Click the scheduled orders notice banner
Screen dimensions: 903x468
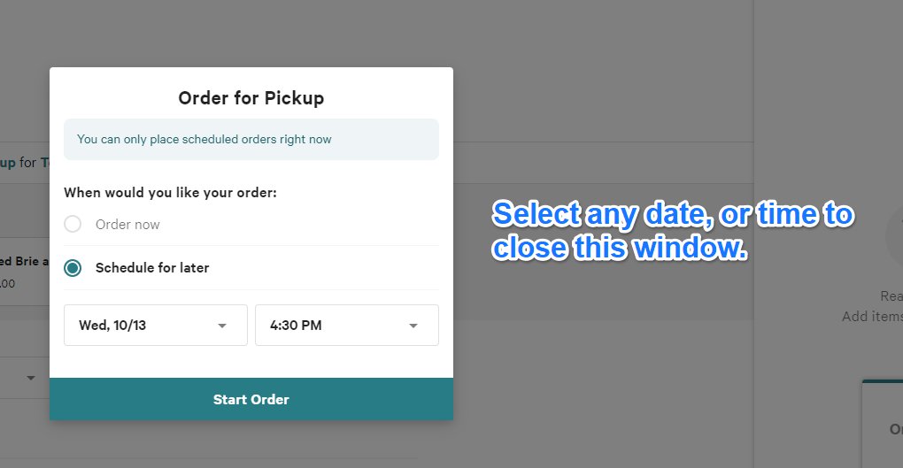(x=251, y=140)
